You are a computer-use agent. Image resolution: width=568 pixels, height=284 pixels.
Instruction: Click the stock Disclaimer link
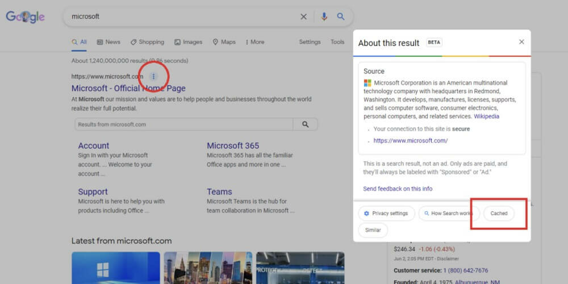coord(449,259)
